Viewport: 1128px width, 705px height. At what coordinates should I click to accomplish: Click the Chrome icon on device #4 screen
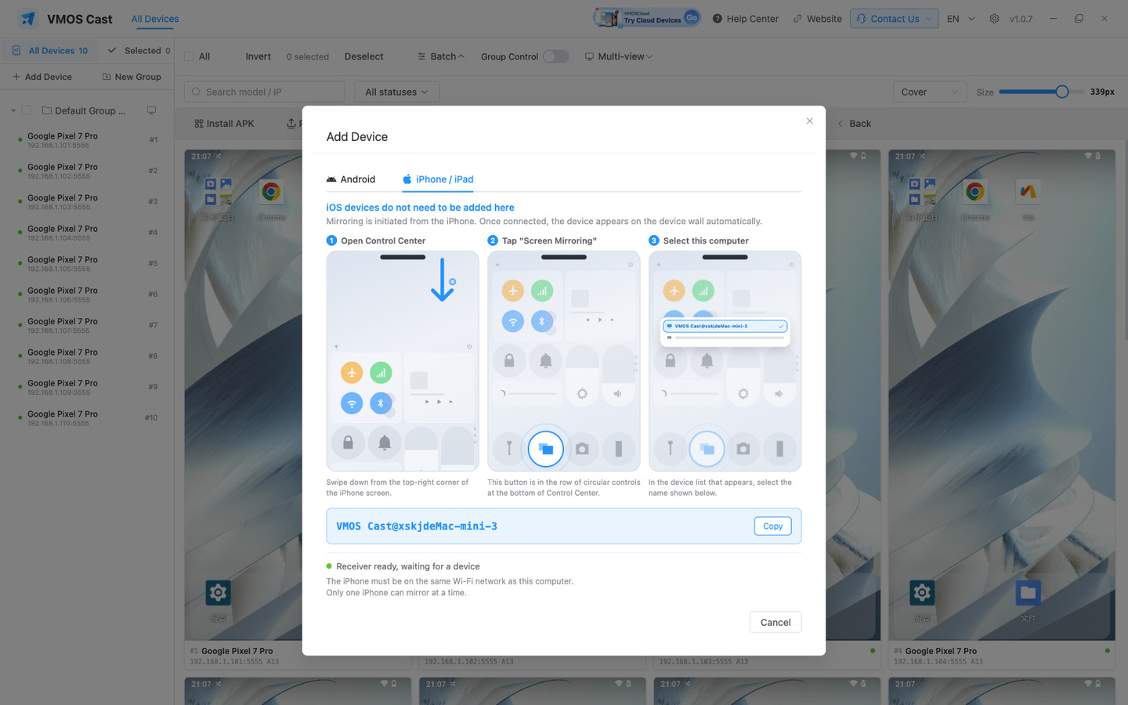975,191
